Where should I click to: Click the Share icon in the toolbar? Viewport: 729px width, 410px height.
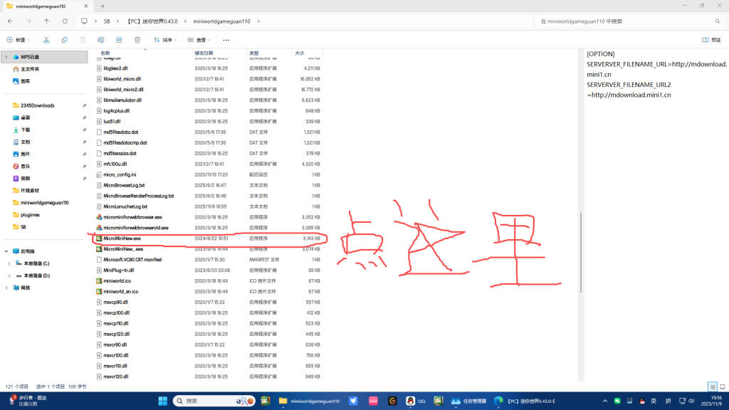tap(118, 40)
